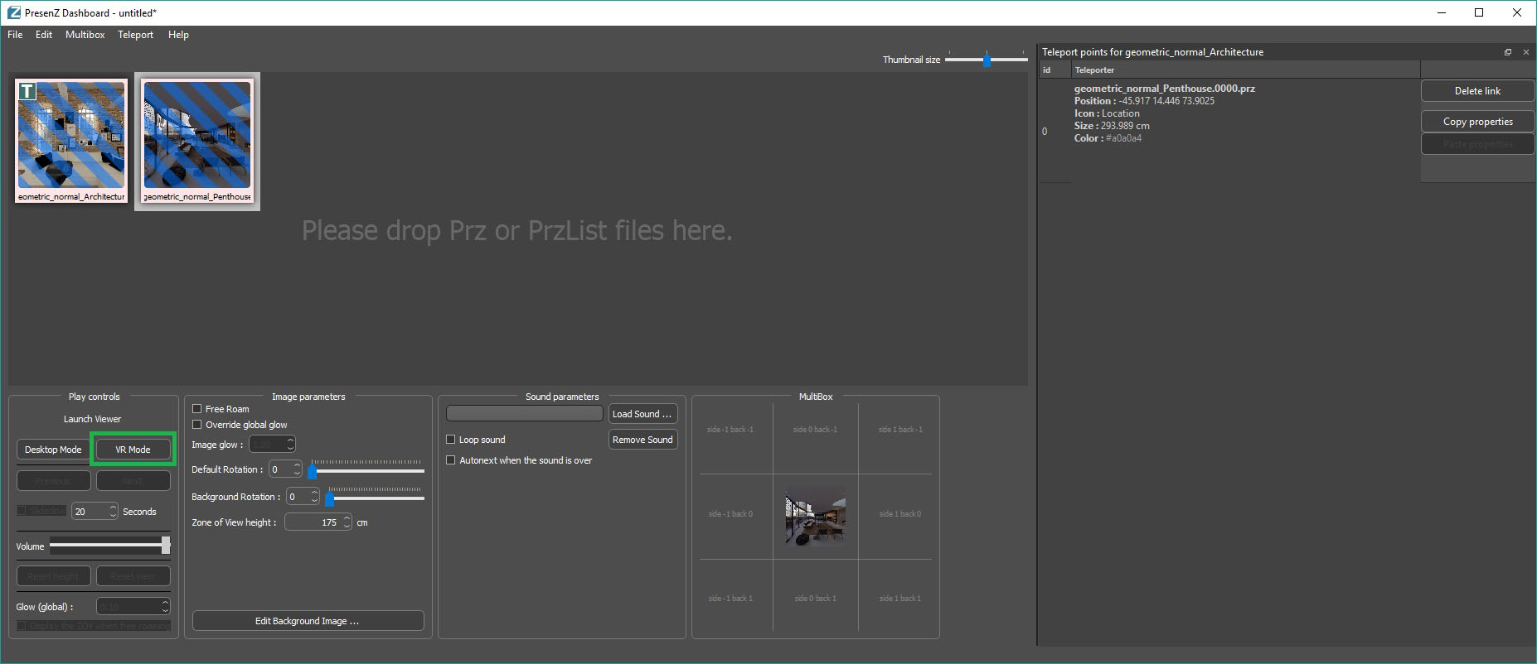1537x664 pixels.
Task: Open Edit Background Image dialog
Action: 308,621
